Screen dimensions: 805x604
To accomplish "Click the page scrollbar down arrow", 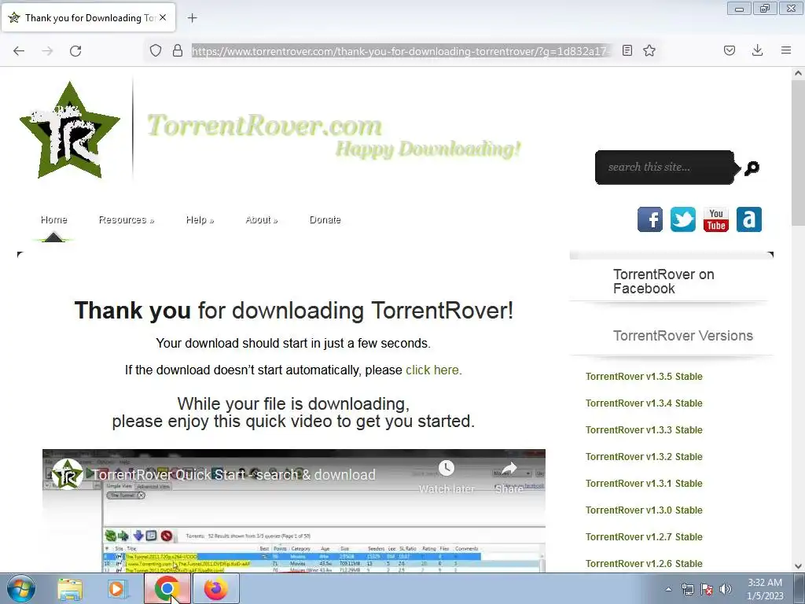I will coord(799,566).
